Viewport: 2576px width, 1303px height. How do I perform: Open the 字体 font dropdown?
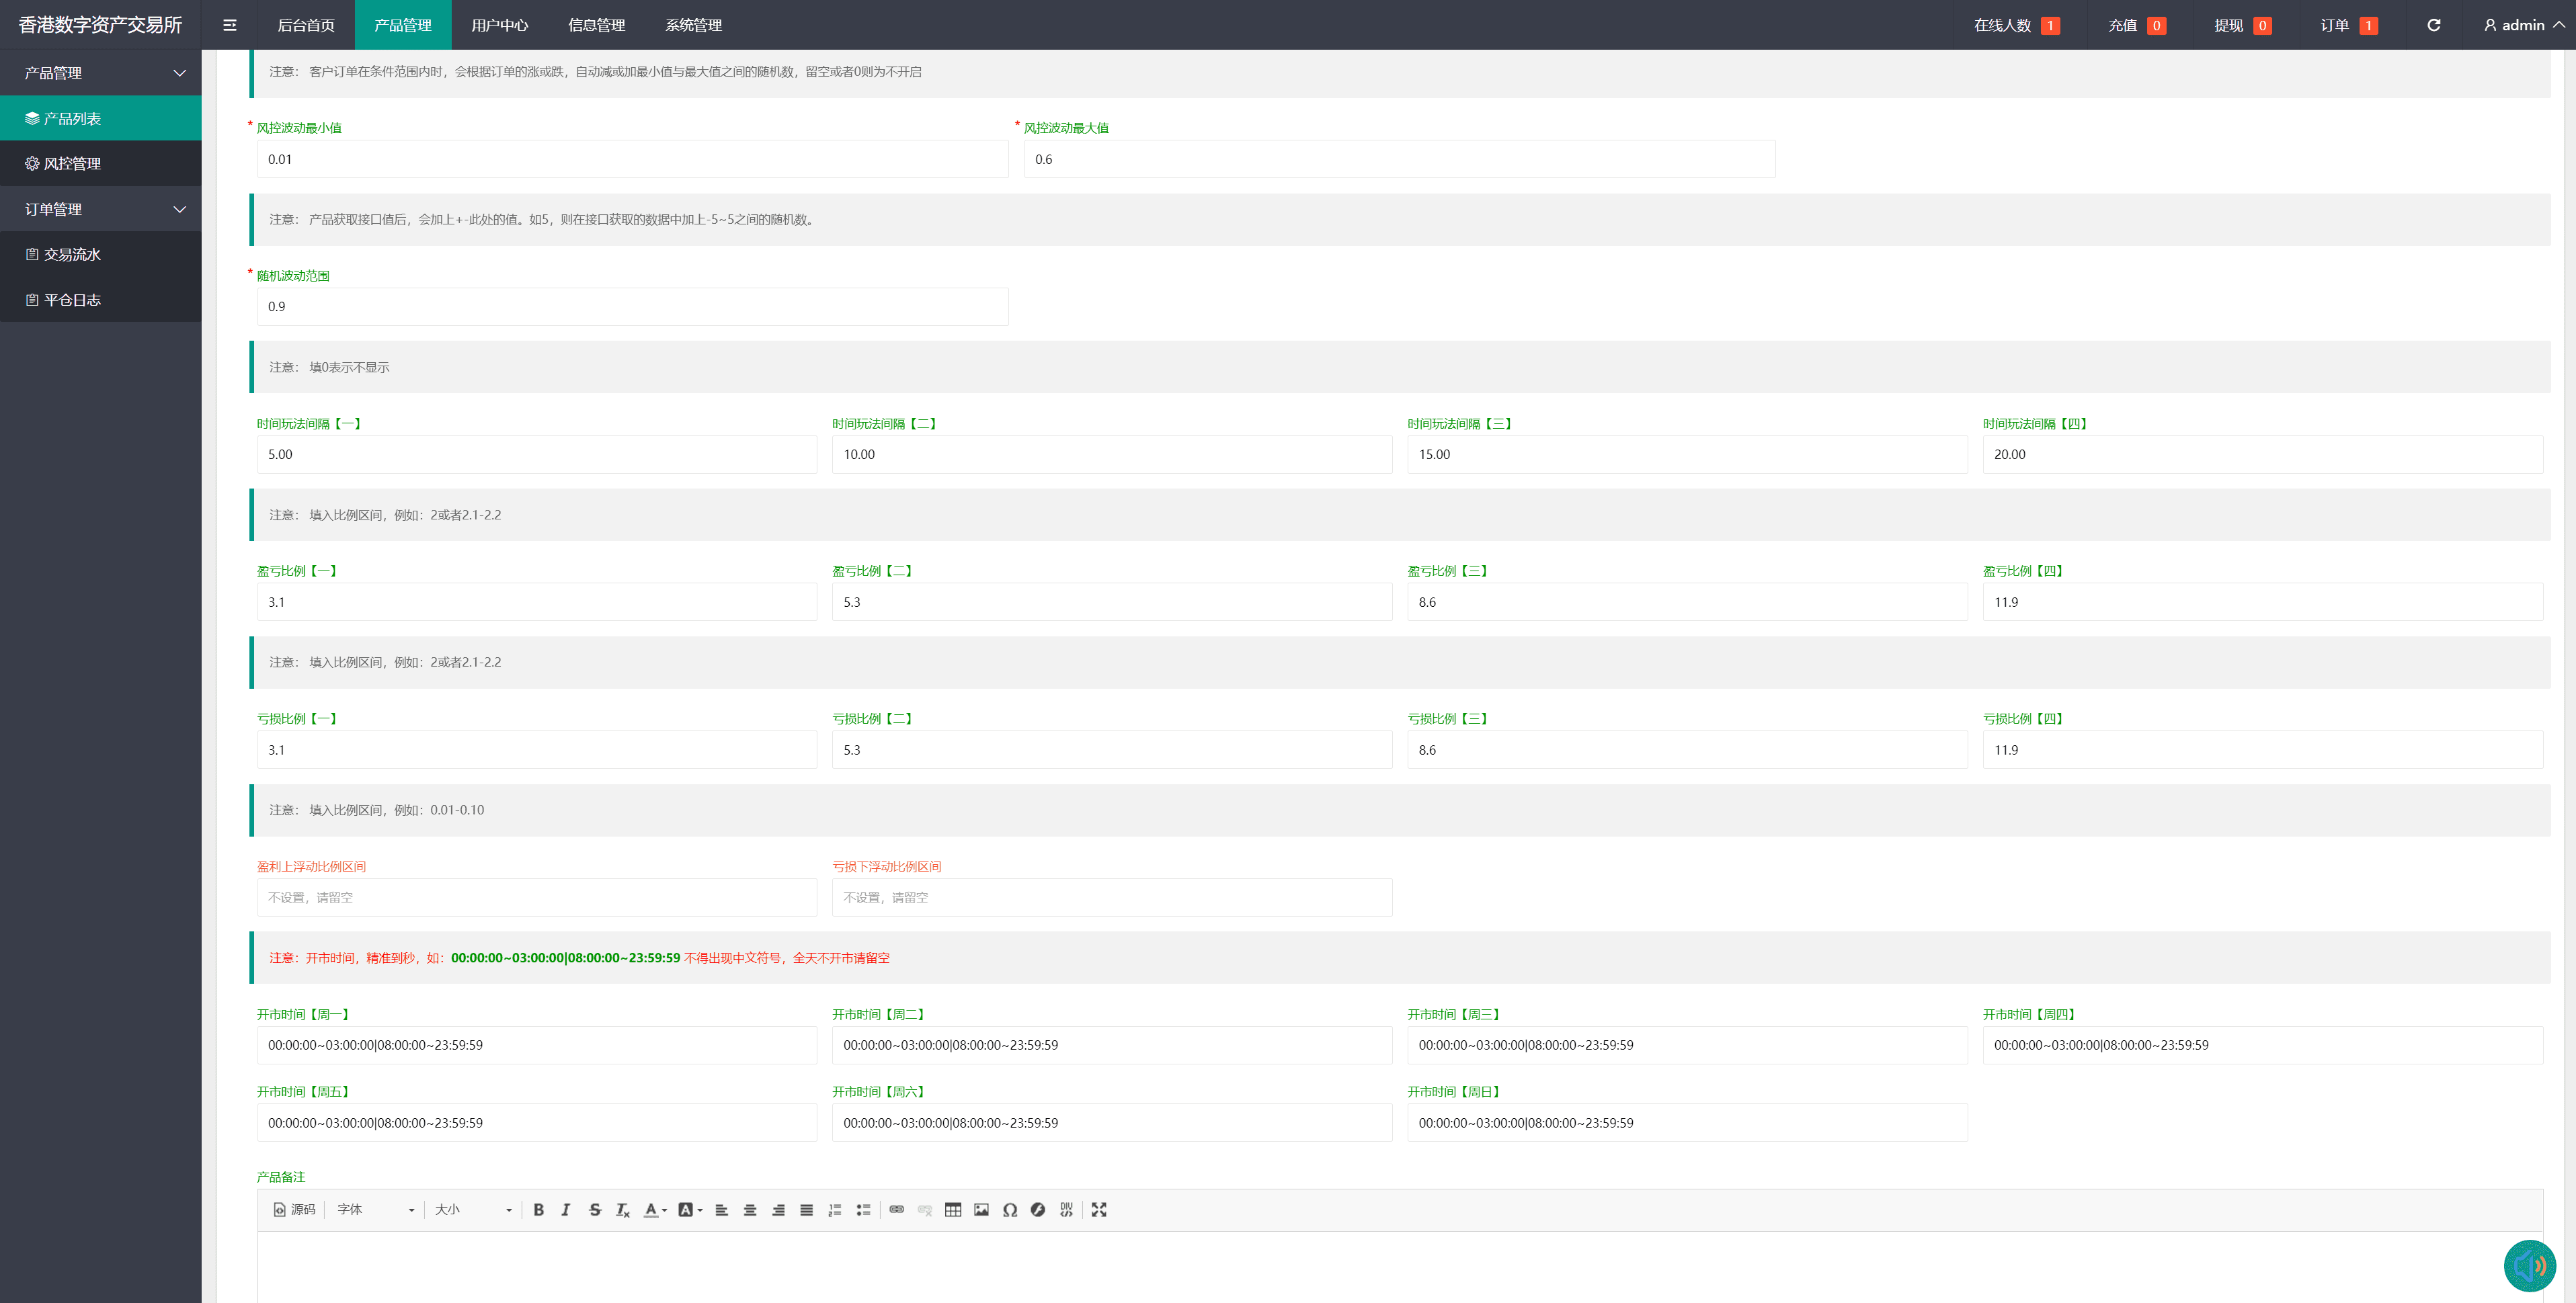pyautogui.click(x=375, y=1209)
